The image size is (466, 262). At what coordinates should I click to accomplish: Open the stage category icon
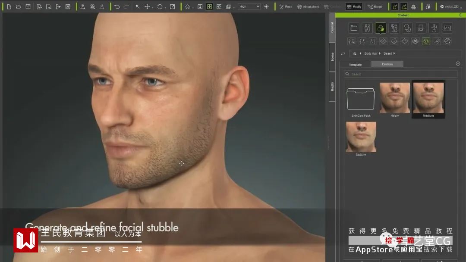point(447,28)
